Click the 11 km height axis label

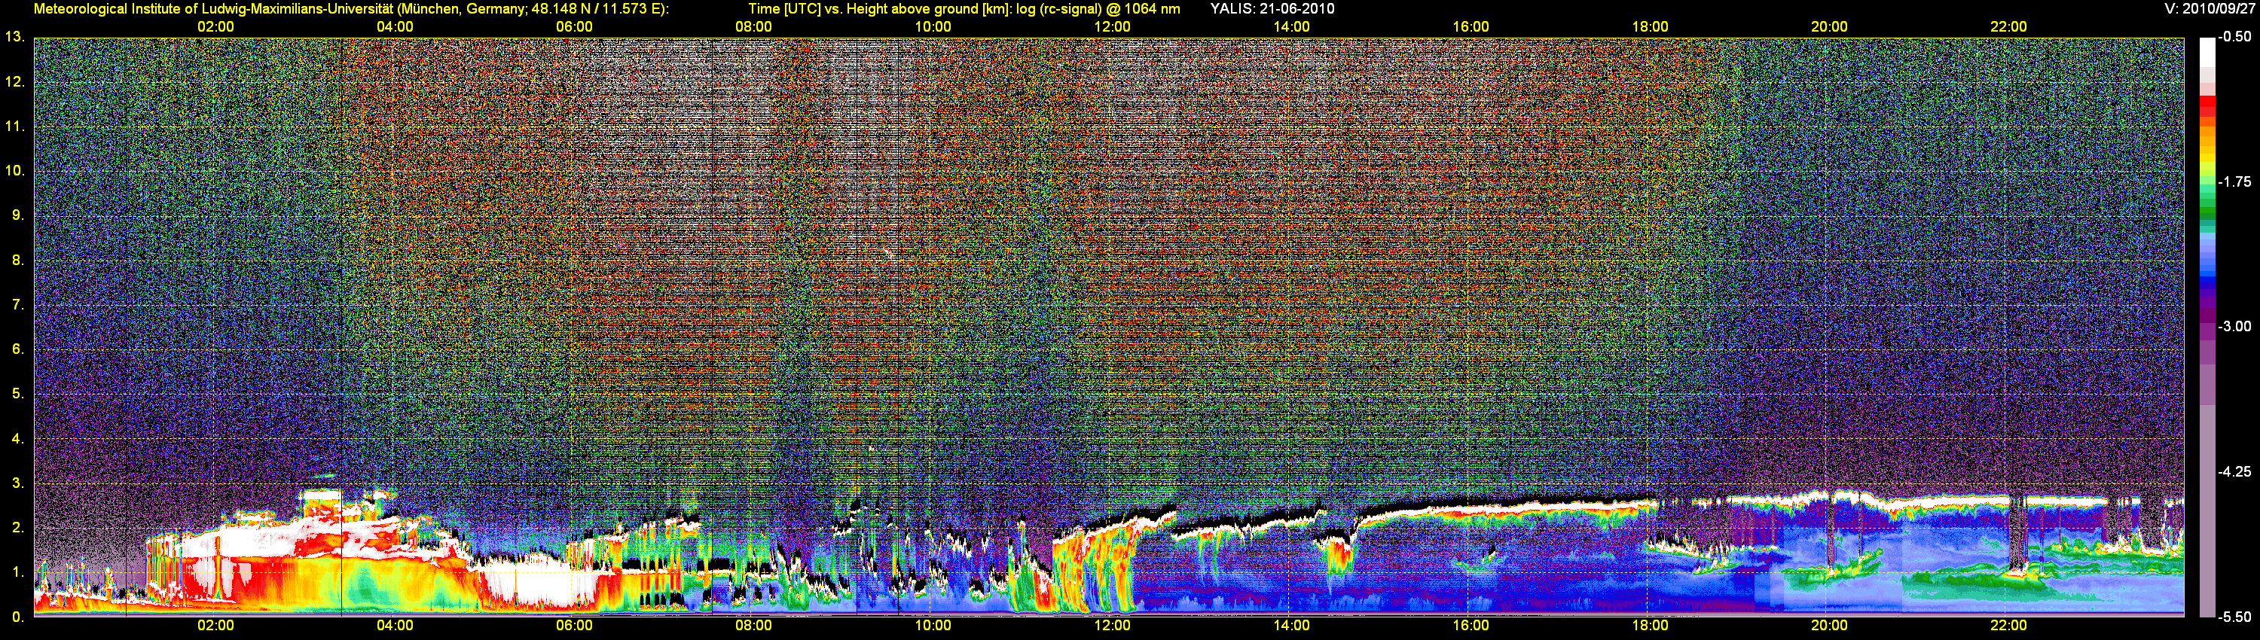[x=15, y=126]
